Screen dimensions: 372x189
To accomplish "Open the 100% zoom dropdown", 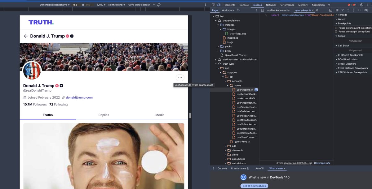I will [x=101, y=5].
